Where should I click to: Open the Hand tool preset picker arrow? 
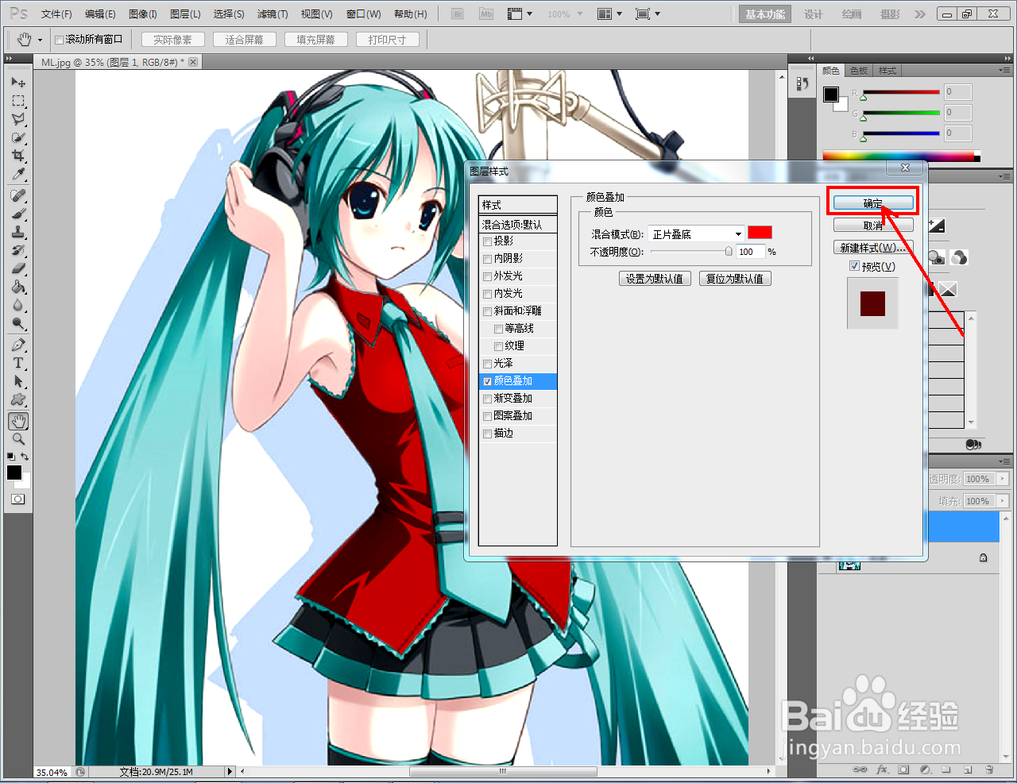coord(40,40)
